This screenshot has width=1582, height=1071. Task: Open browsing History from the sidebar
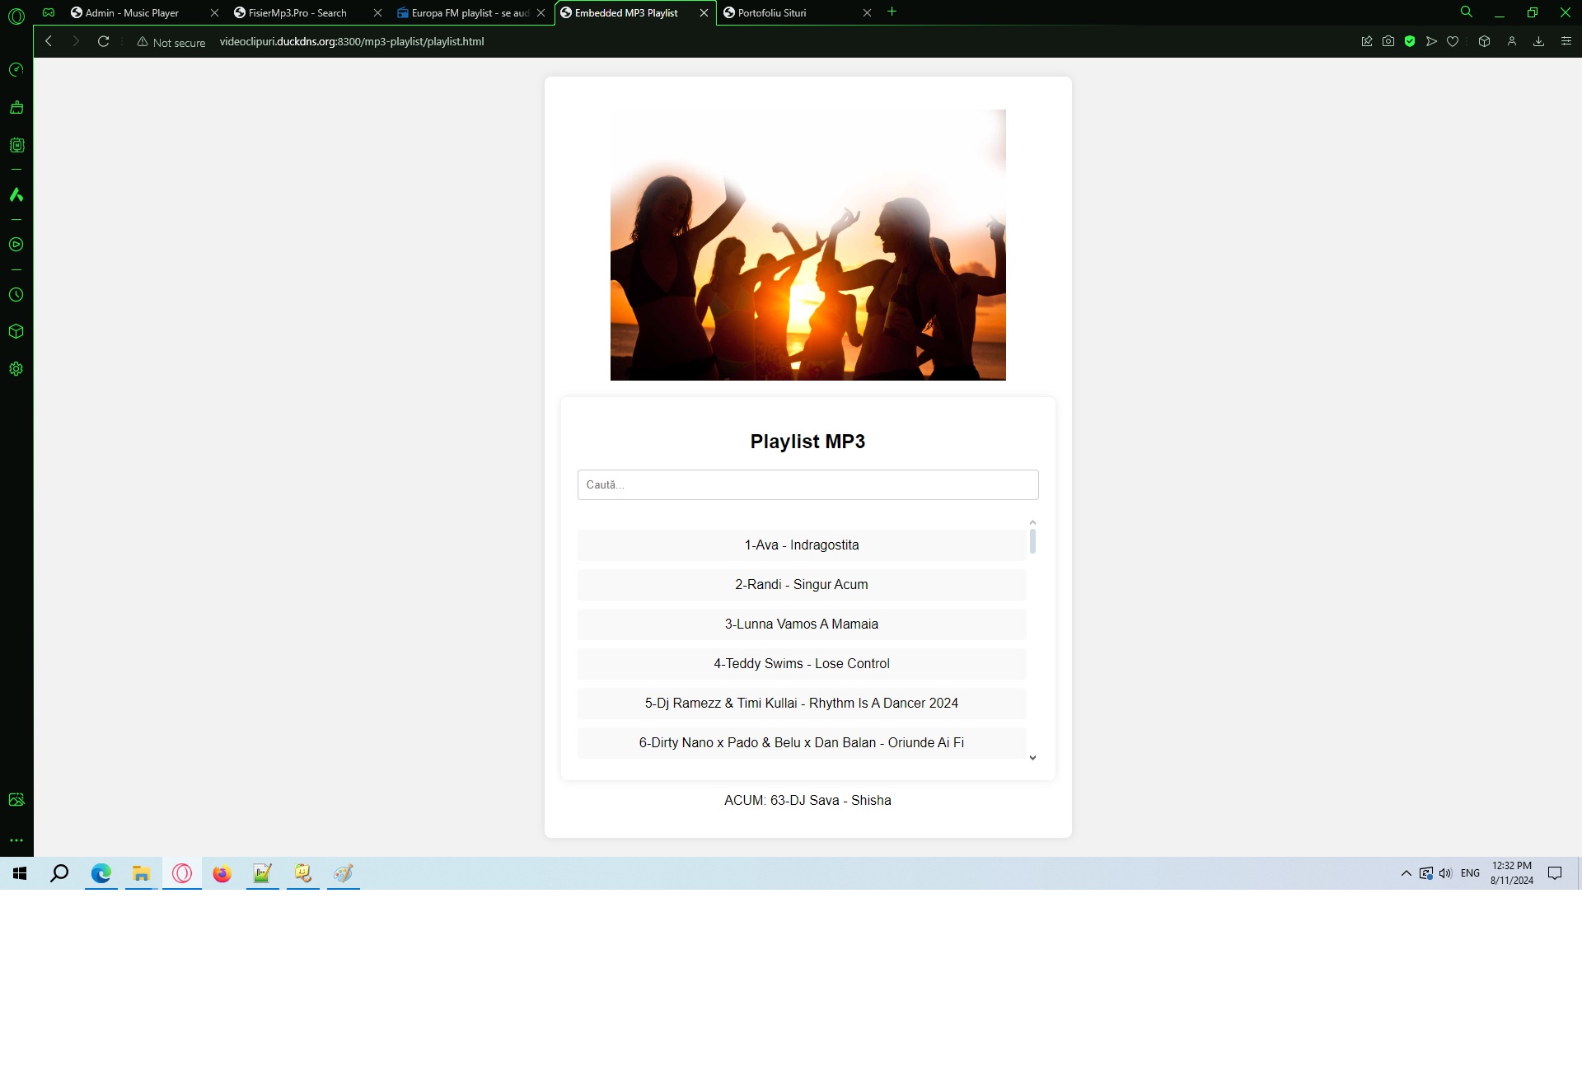coord(16,294)
